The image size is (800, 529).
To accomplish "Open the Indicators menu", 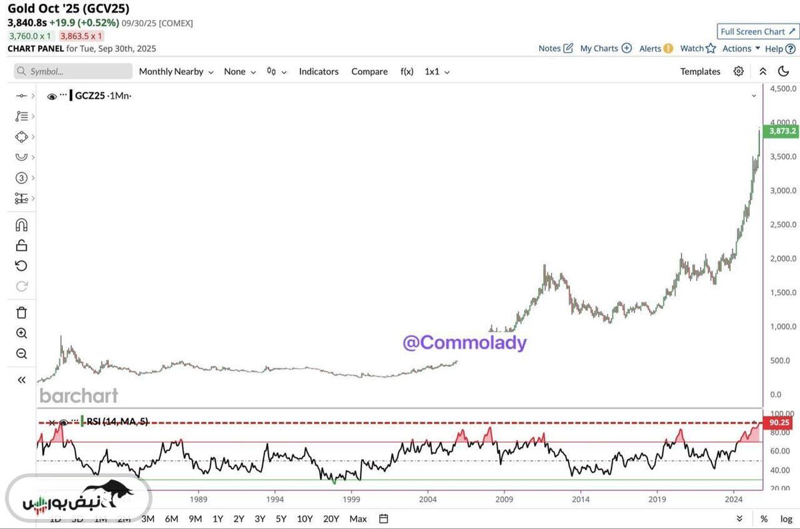I will 319,71.
